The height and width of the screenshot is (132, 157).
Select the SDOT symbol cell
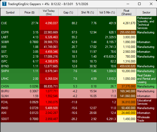click(10, 119)
